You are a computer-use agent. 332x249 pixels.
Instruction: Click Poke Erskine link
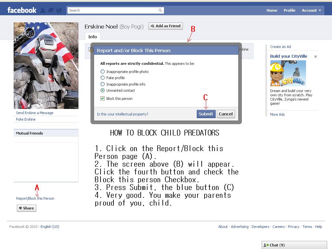(x=26, y=119)
